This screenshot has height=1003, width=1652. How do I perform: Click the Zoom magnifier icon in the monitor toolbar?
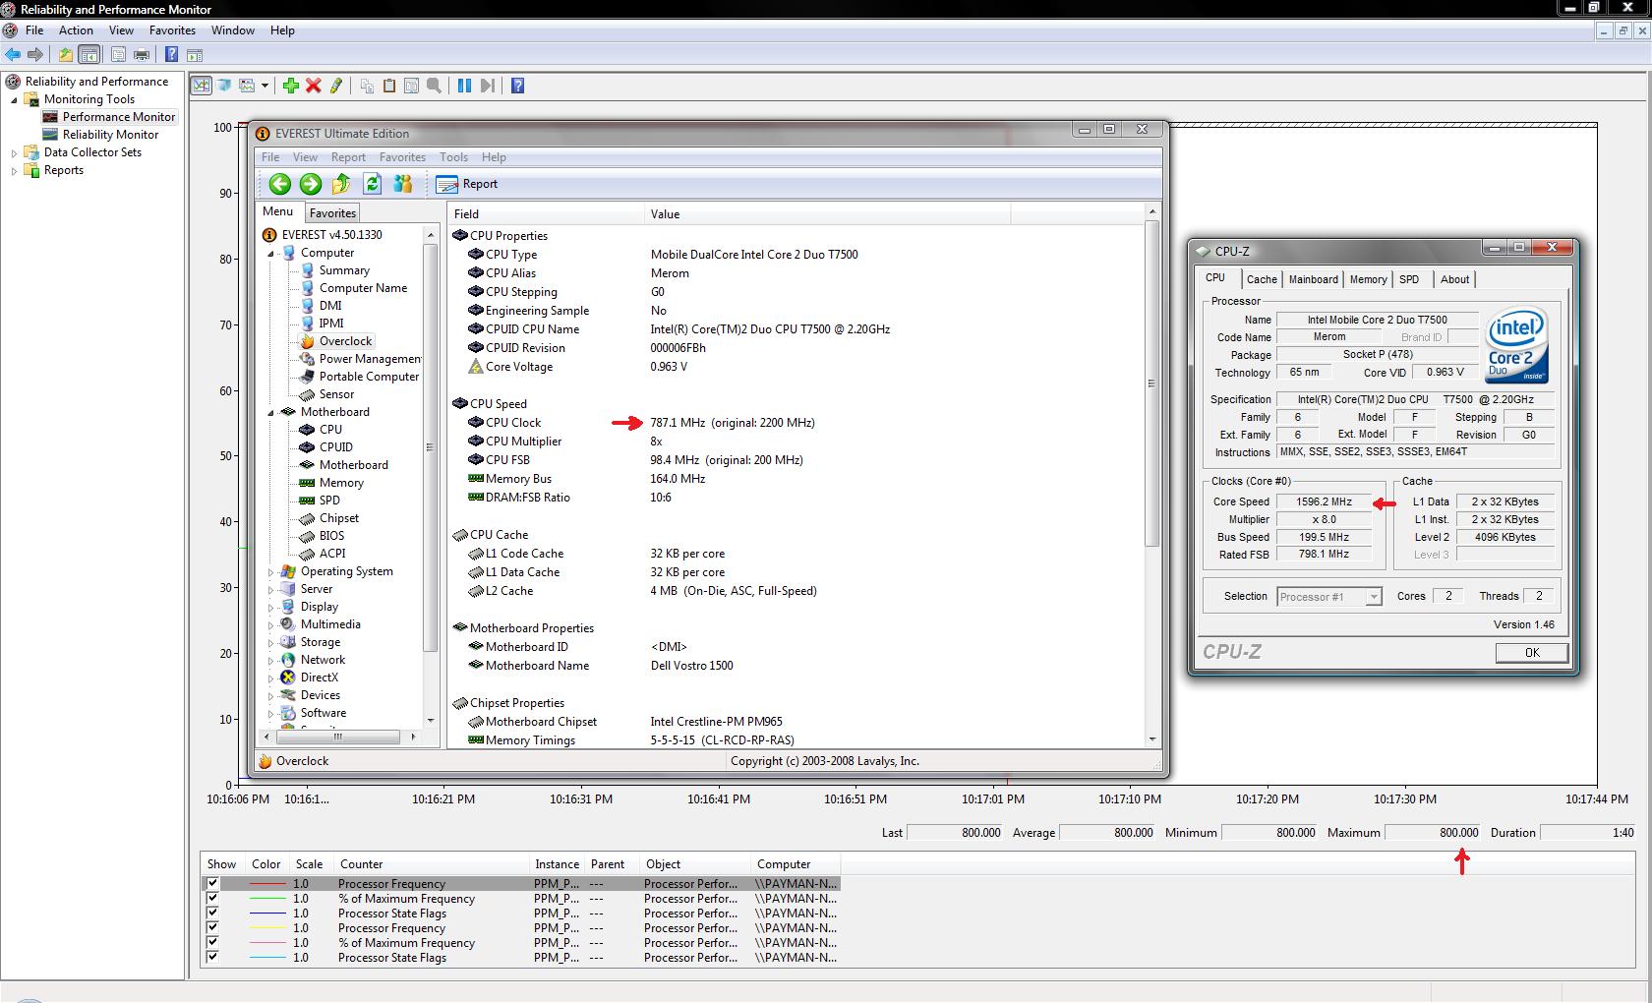[435, 86]
